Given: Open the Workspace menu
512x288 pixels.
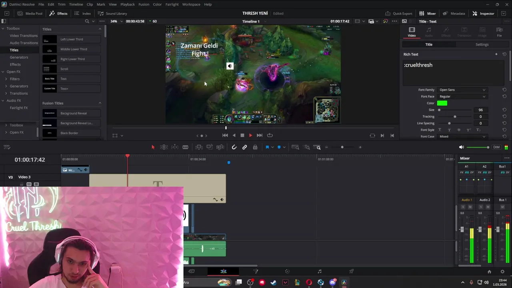Looking at the screenshot, I should (x=191, y=4).
